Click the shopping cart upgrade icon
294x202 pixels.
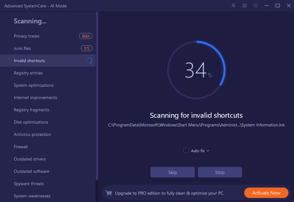[x=108, y=193]
